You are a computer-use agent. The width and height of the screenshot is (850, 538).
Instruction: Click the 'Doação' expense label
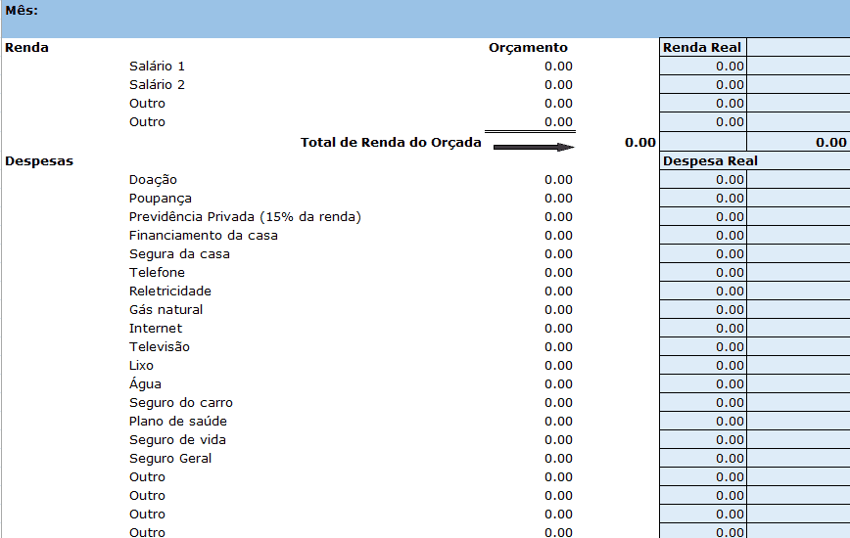point(153,180)
